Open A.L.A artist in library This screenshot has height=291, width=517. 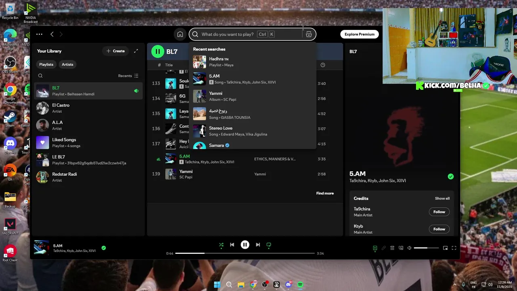pyautogui.click(x=88, y=125)
